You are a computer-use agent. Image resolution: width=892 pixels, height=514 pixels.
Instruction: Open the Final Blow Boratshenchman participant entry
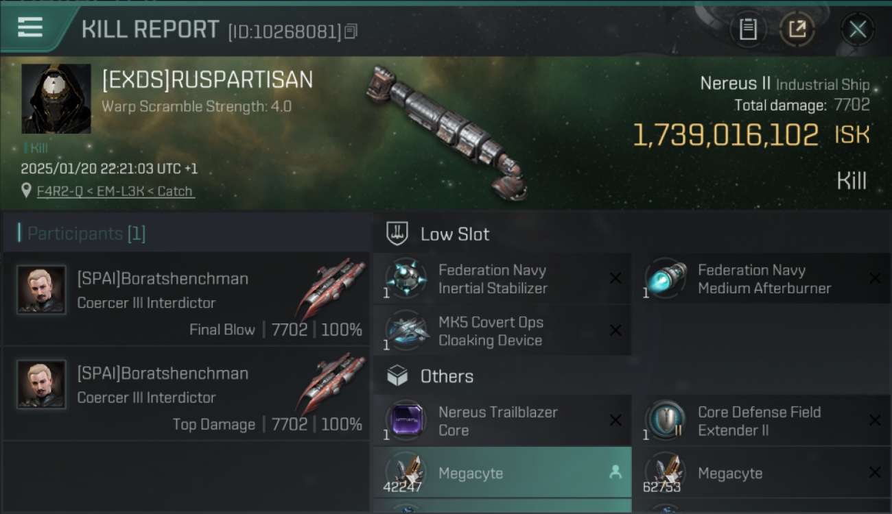click(187, 299)
